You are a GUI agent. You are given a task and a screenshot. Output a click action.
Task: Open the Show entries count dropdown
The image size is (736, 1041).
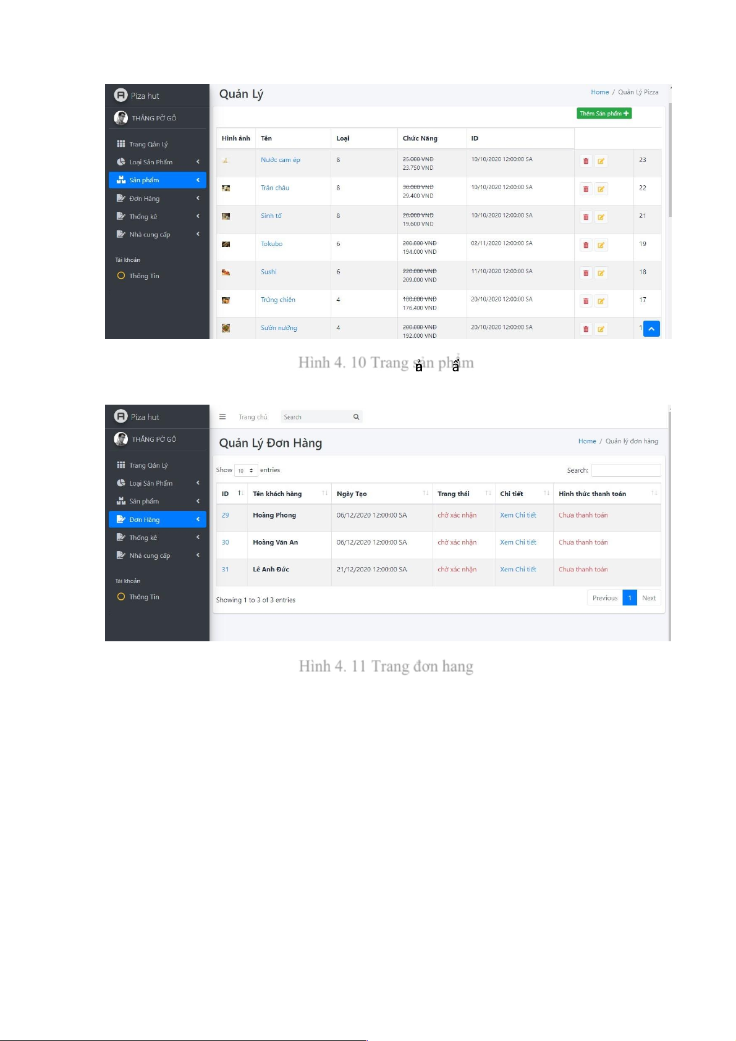[246, 471]
